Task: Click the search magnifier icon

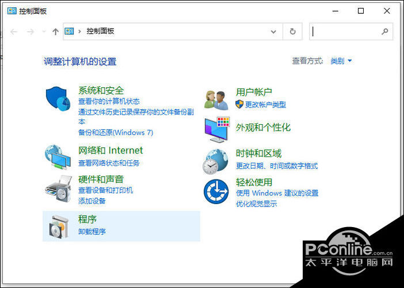Action: [384, 32]
